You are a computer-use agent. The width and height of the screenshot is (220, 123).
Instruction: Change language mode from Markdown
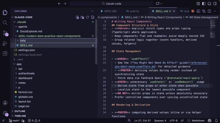(x=198, y=121)
